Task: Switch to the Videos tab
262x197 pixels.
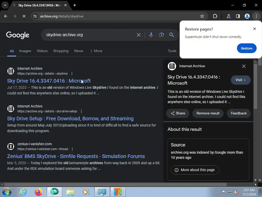Action: (x=42, y=51)
